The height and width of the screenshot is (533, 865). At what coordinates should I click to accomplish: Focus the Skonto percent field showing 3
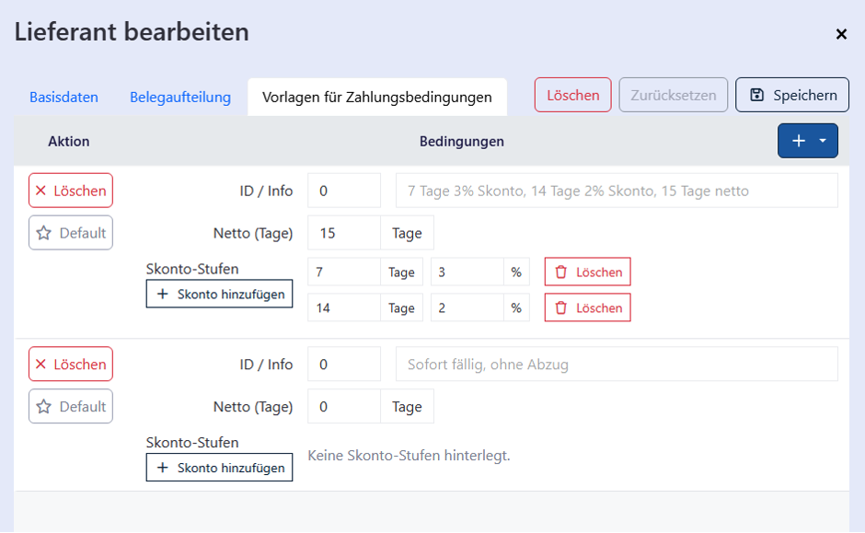pyautogui.click(x=467, y=272)
